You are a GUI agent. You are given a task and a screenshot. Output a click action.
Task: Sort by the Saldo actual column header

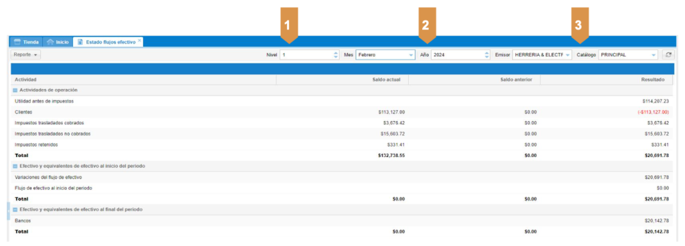pos(342,80)
